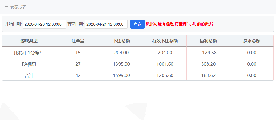This screenshot has width=276, height=120.
Task: Open the 结束日期 date field
Action: tap(106, 24)
